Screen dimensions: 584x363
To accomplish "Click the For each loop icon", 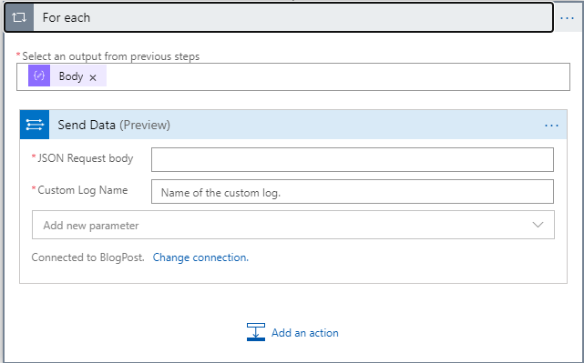I will point(19,17).
